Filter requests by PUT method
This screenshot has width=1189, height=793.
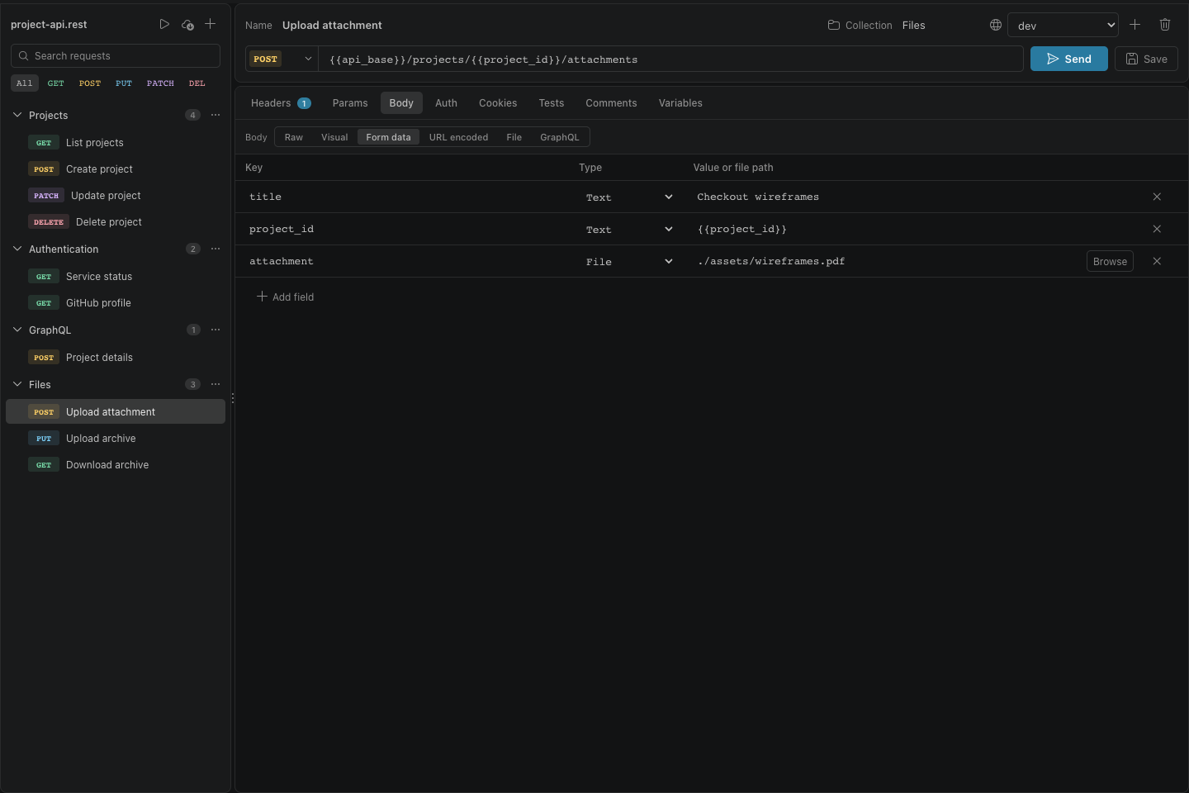(124, 83)
